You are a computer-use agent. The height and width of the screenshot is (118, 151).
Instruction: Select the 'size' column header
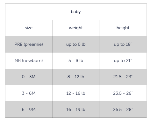[x=29, y=28]
